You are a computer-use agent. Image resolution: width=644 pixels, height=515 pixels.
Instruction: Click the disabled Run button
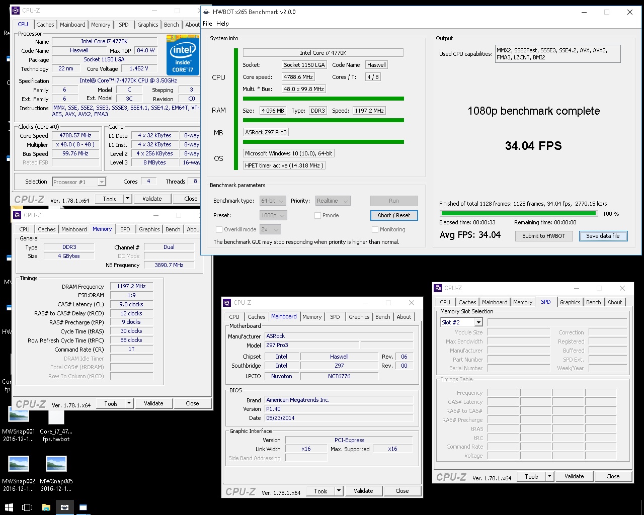click(x=394, y=201)
